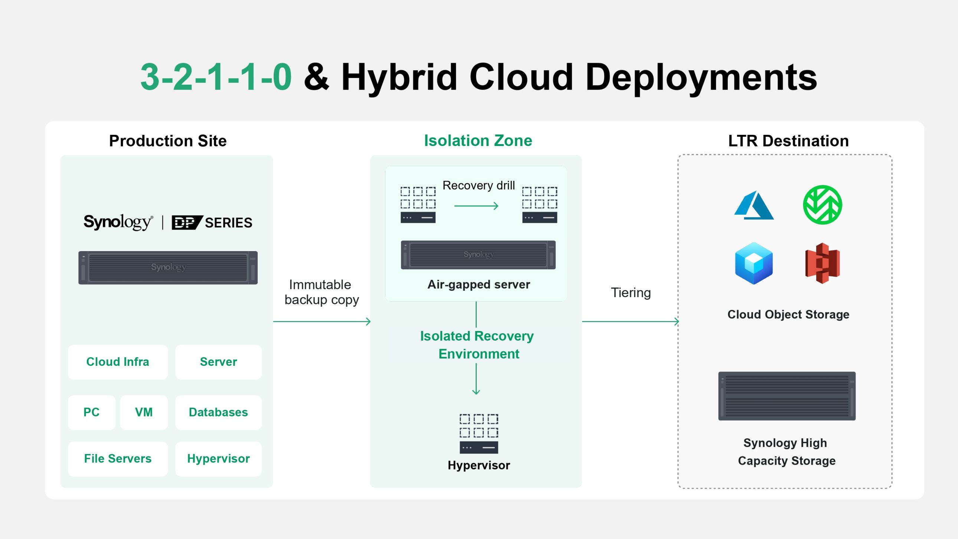Click the Production Site Synology rack server image
The image size is (958, 539).
pyautogui.click(x=168, y=267)
